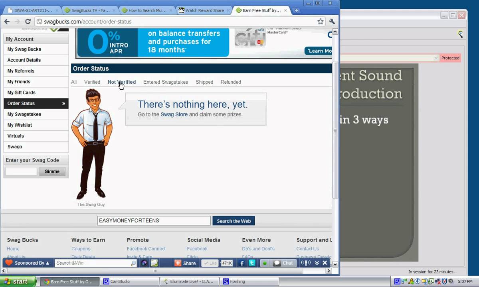
Task: Open the Coupons footer link
Action: point(81,249)
